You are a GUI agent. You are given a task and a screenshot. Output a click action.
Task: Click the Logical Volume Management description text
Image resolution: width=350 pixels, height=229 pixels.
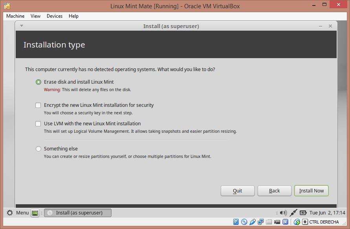click(x=140, y=132)
